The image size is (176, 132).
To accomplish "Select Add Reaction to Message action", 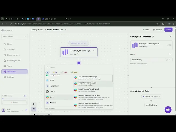I will 93,78.
